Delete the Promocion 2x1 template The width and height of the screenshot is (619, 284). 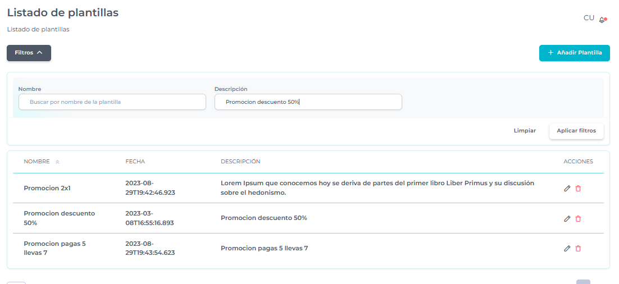[x=578, y=189]
